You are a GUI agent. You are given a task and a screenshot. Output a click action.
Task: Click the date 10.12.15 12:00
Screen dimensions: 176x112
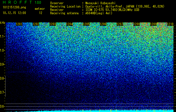(14, 13)
